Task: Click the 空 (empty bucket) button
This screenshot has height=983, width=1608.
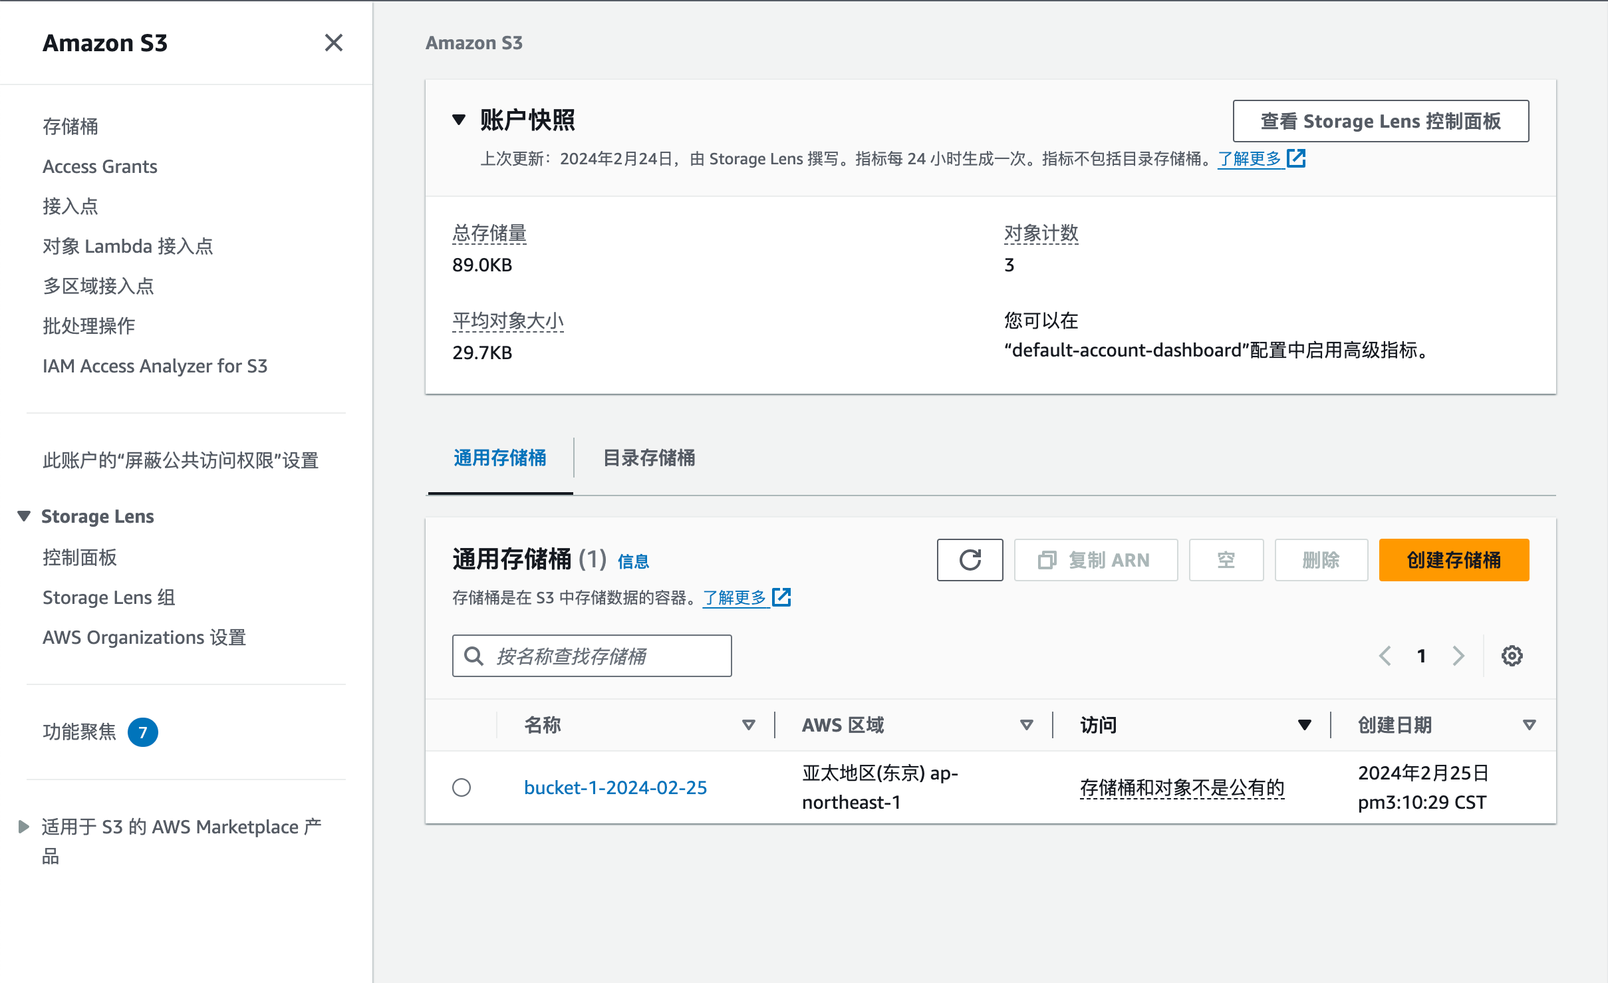Action: (1226, 560)
